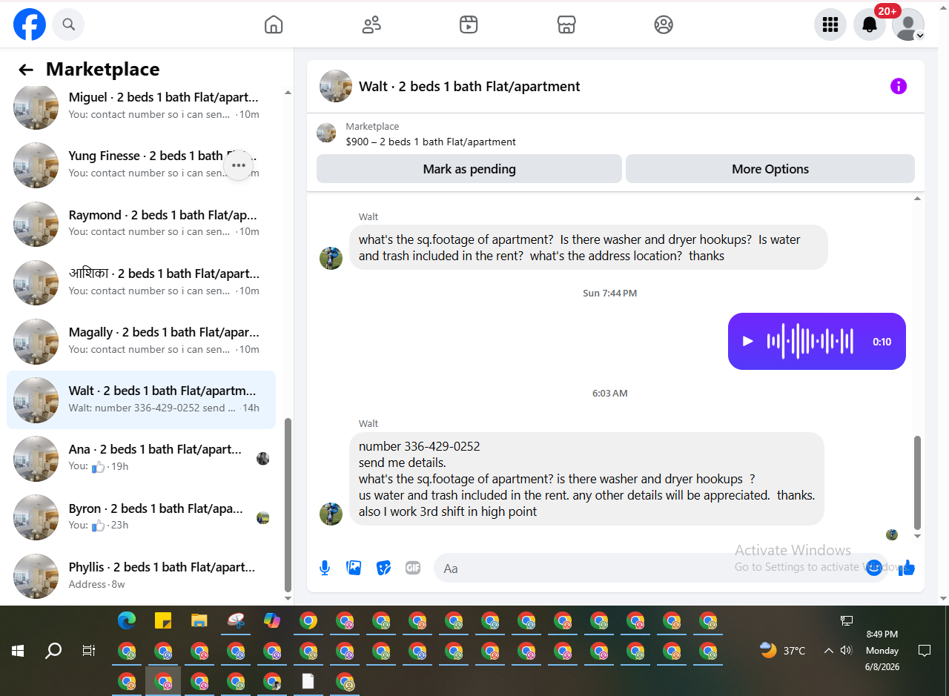Send a thumbs-up like
The height and width of the screenshot is (696, 949).
point(906,568)
